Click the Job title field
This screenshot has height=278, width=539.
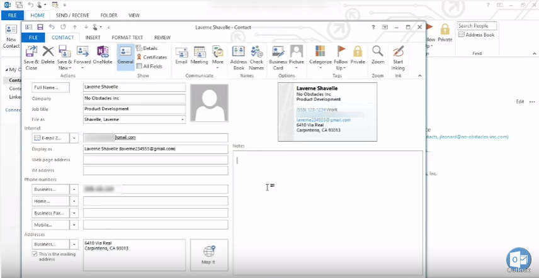pos(134,109)
